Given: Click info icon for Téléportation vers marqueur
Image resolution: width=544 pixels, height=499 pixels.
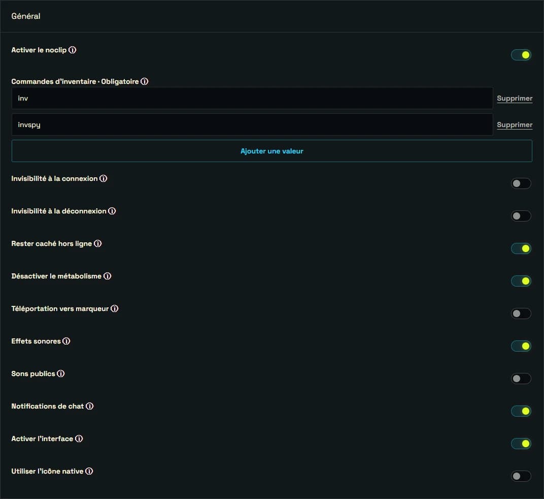Looking at the screenshot, I should click(115, 308).
